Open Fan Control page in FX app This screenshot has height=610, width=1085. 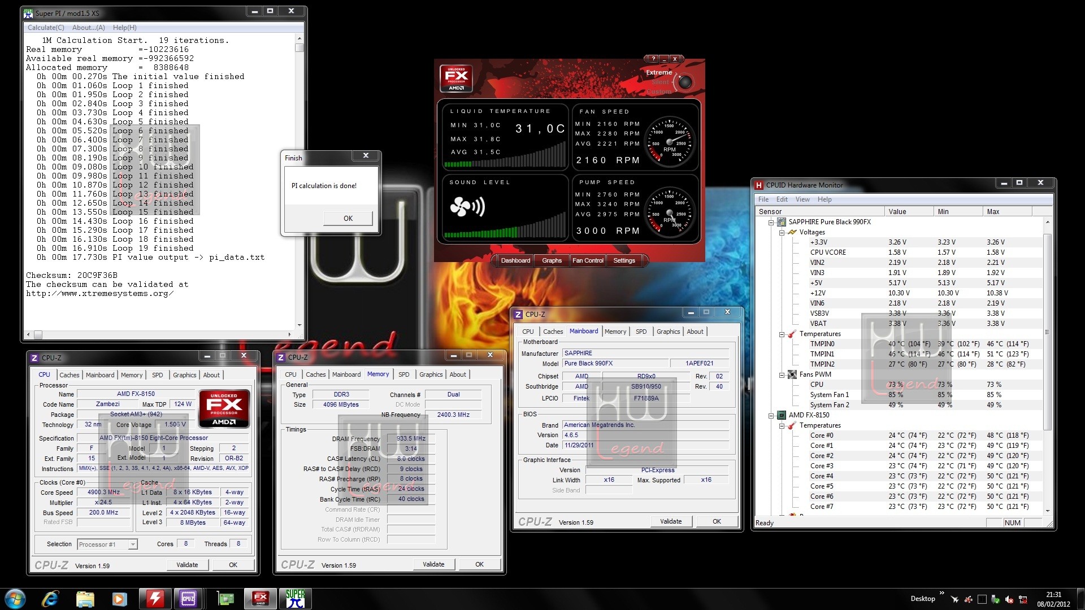[588, 260]
